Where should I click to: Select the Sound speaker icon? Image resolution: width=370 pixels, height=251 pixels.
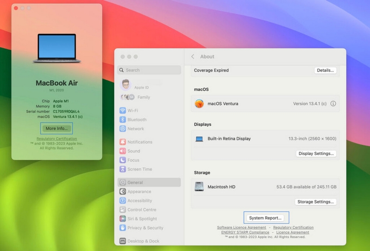click(123, 151)
